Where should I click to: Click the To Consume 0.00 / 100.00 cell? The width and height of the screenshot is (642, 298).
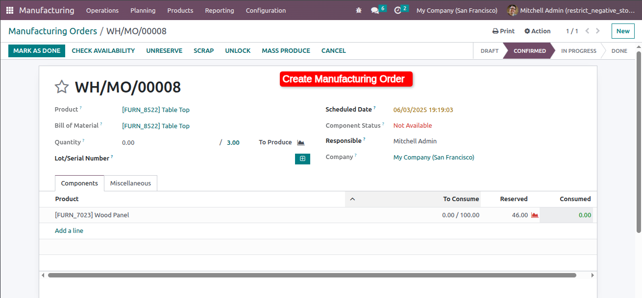tap(461, 215)
